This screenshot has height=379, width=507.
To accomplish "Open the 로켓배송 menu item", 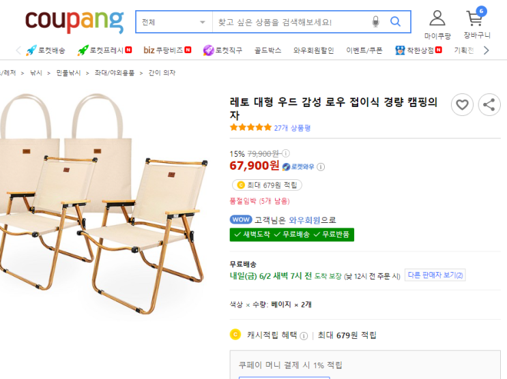I will point(46,50).
